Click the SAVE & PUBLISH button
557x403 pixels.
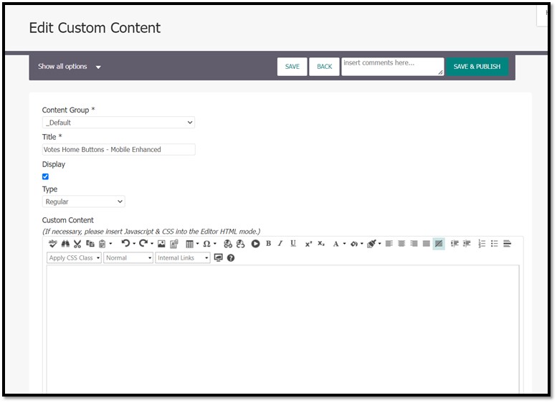[477, 67]
